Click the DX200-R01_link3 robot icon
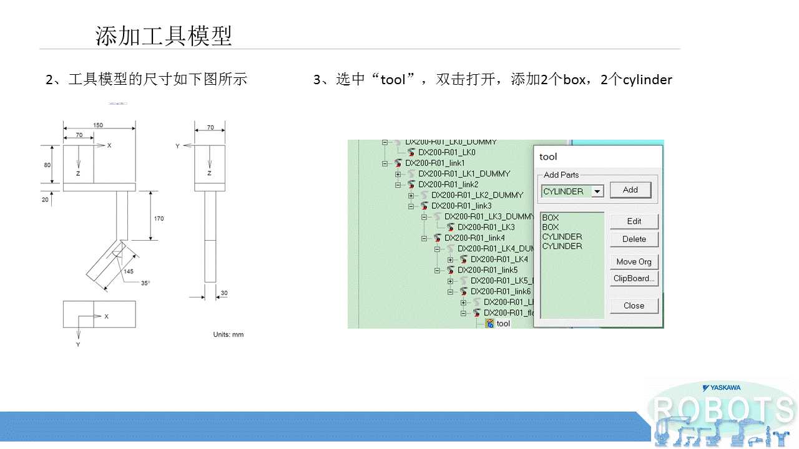This screenshot has width=799, height=449. pyautogui.click(x=424, y=206)
